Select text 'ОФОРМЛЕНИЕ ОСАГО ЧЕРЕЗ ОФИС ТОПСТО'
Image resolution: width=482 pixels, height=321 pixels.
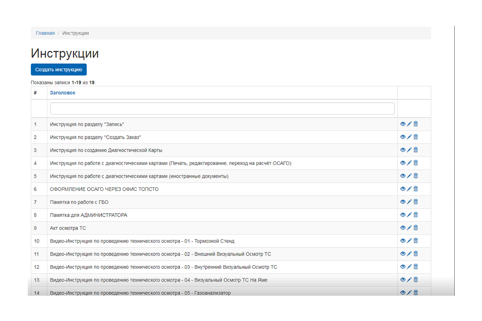click(x=104, y=189)
